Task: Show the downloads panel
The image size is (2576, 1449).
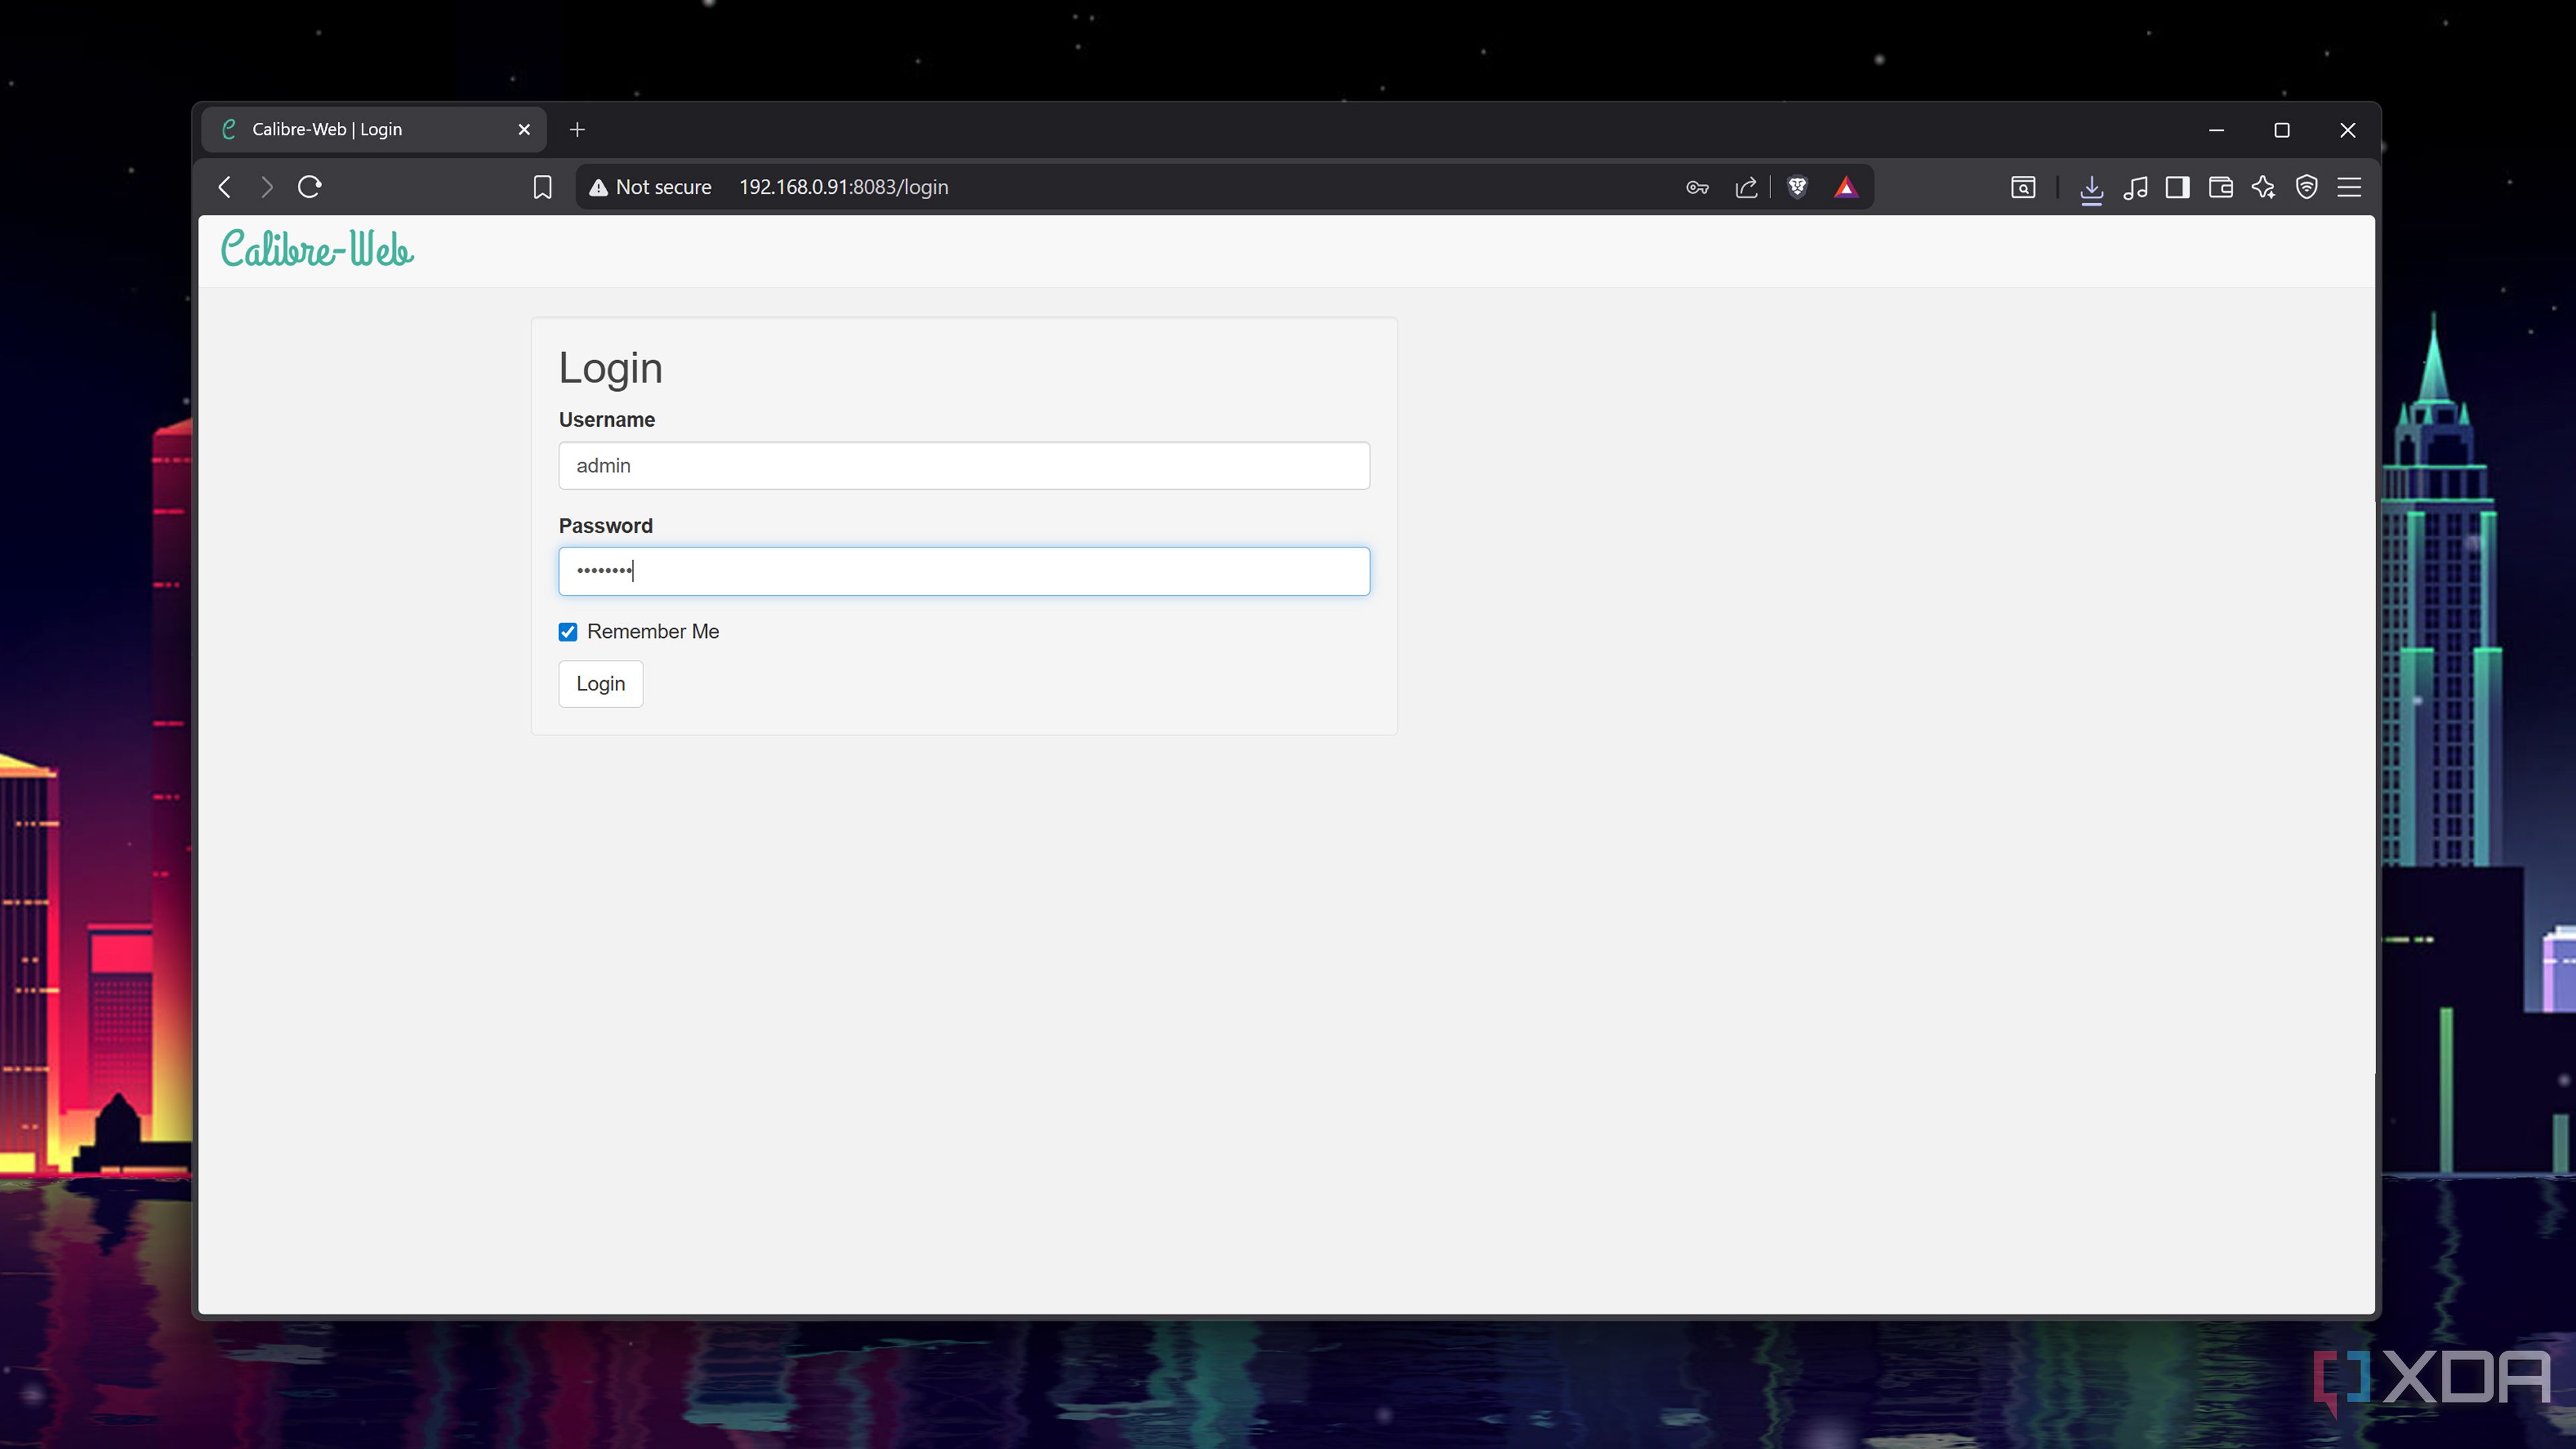Action: (2091, 188)
